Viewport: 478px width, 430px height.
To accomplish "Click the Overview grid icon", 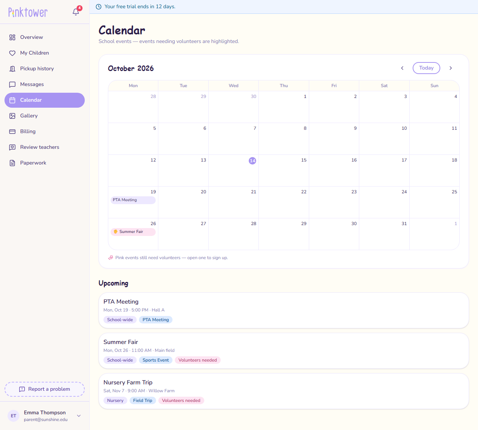I will click(x=12, y=37).
